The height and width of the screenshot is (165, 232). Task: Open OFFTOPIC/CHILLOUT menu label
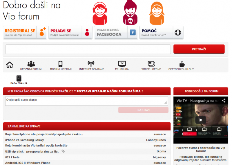click(x=181, y=69)
